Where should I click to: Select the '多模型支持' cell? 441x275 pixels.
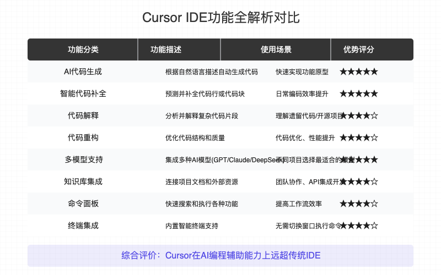84,159
